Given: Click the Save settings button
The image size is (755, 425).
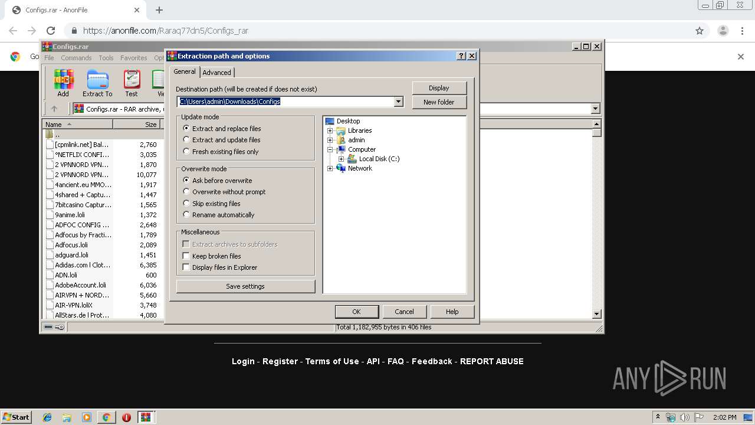Looking at the screenshot, I should (245, 286).
